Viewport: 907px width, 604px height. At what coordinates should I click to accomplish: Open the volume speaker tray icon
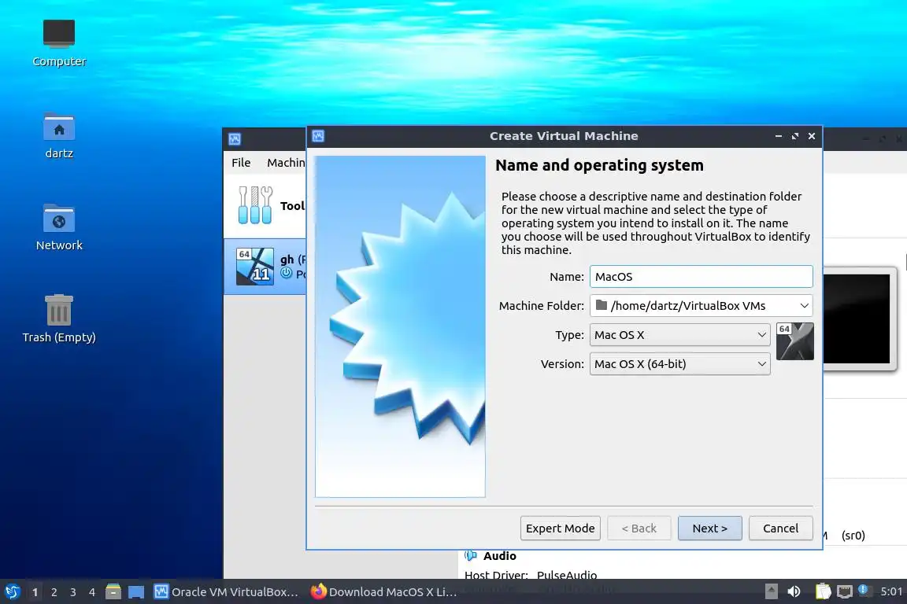pyautogui.click(x=794, y=591)
